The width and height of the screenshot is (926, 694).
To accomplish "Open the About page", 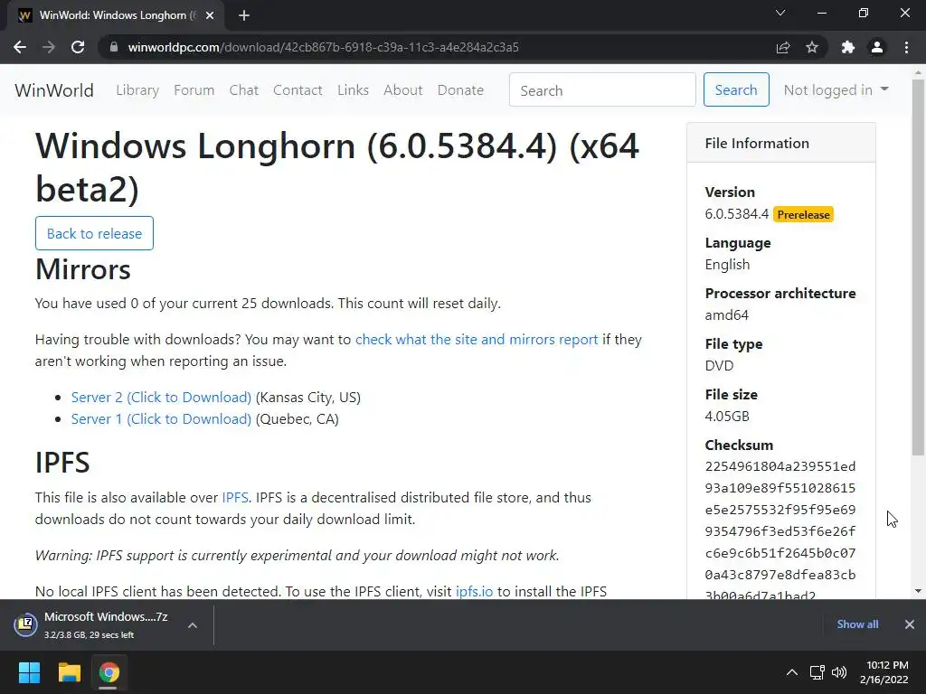I will pos(402,90).
